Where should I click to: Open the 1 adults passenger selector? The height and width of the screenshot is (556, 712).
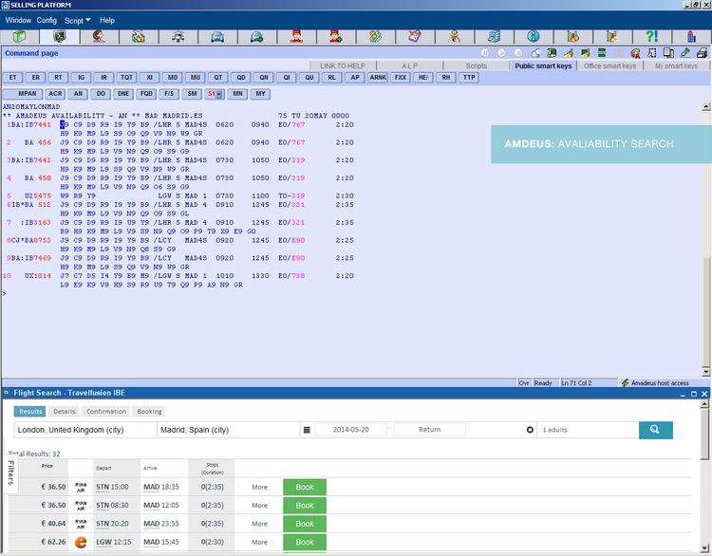pos(587,430)
